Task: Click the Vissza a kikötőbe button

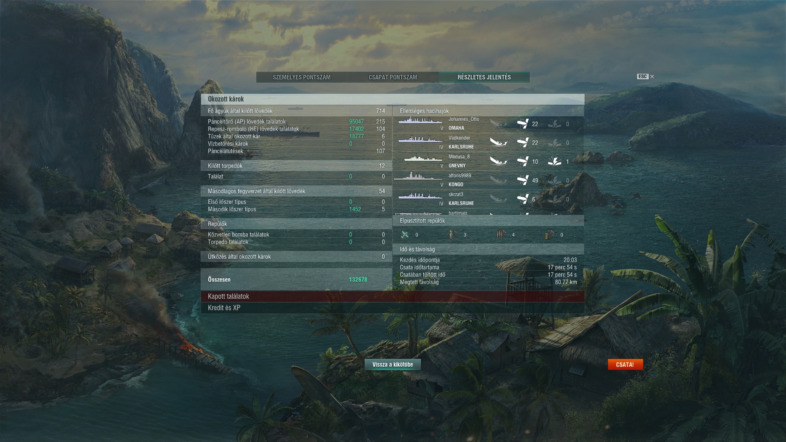Action: (393, 364)
